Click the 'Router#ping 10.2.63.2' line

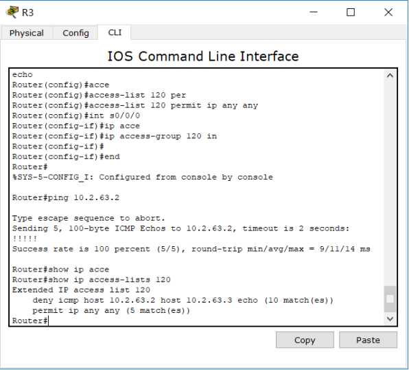pos(66,197)
